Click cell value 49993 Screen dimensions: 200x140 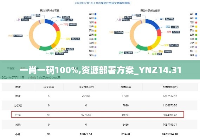pyautogui.click(x=125, y=115)
